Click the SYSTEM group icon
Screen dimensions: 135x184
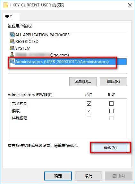[12, 48]
